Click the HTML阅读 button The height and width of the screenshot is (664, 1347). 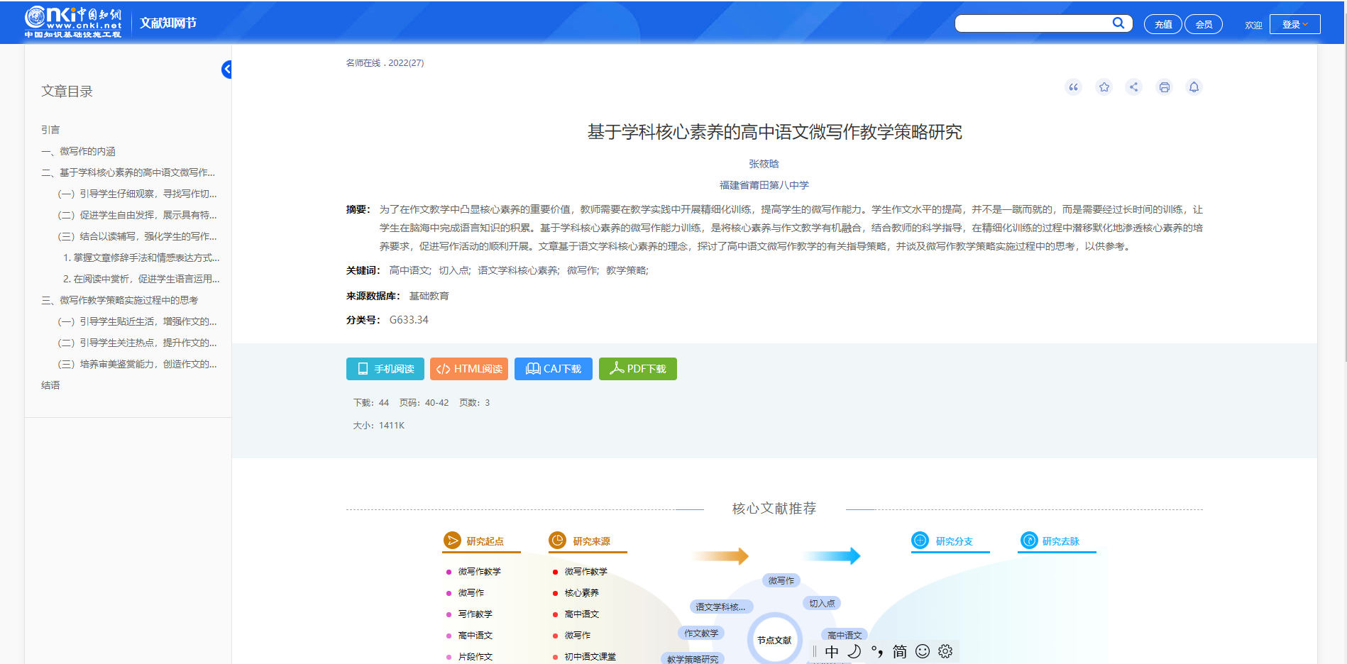(x=469, y=369)
